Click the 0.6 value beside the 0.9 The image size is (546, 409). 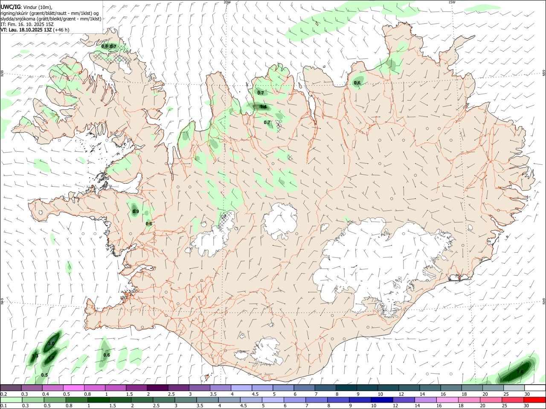click(x=149, y=224)
